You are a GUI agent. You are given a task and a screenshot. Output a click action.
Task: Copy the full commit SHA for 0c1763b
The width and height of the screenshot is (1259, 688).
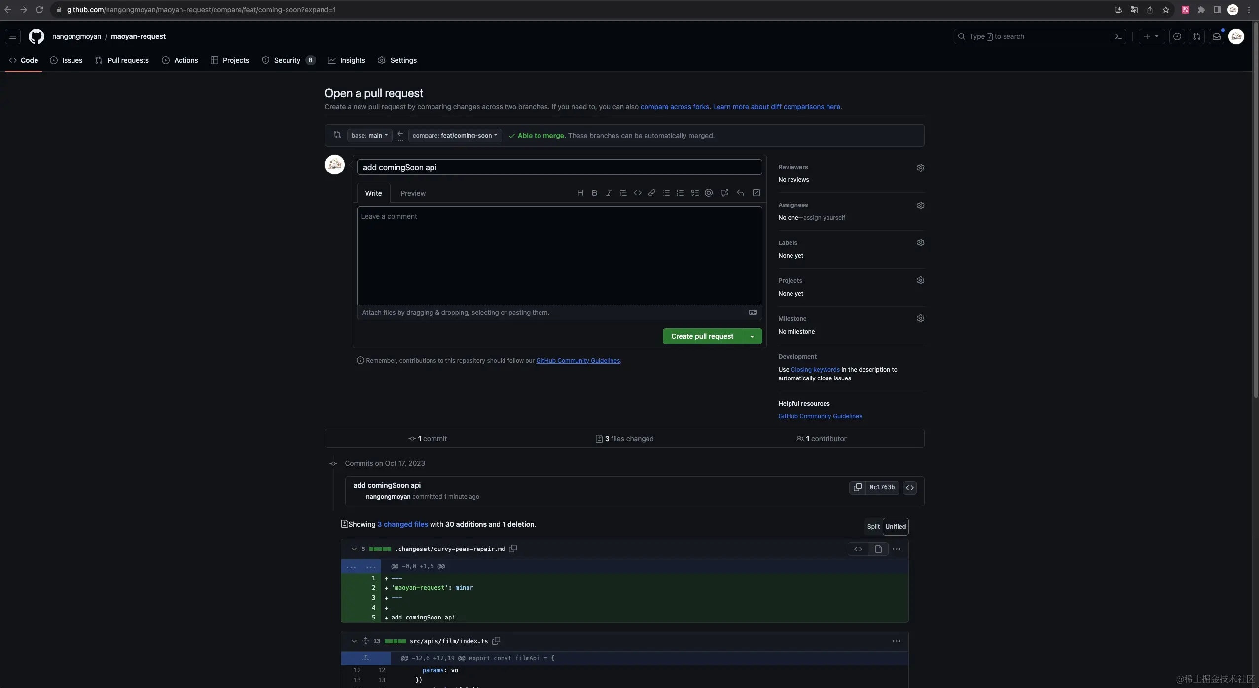coord(857,487)
